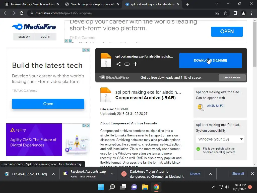Open ORGINAL PES2013 reg downloaded file
This screenshot has width=257, height=193.
click(x=26, y=174)
